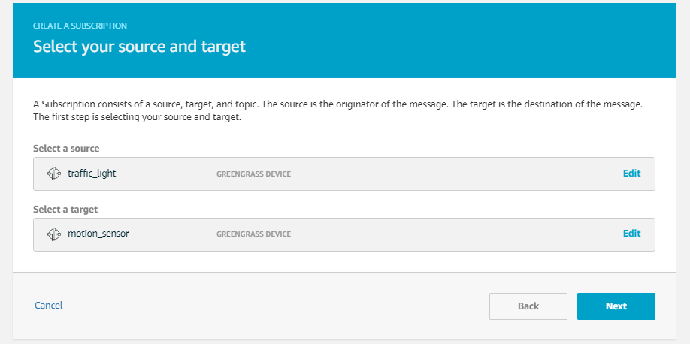The image size is (690, 344).
Task: Click the 'Select a source' field label
Action: (x=66, y=149)
